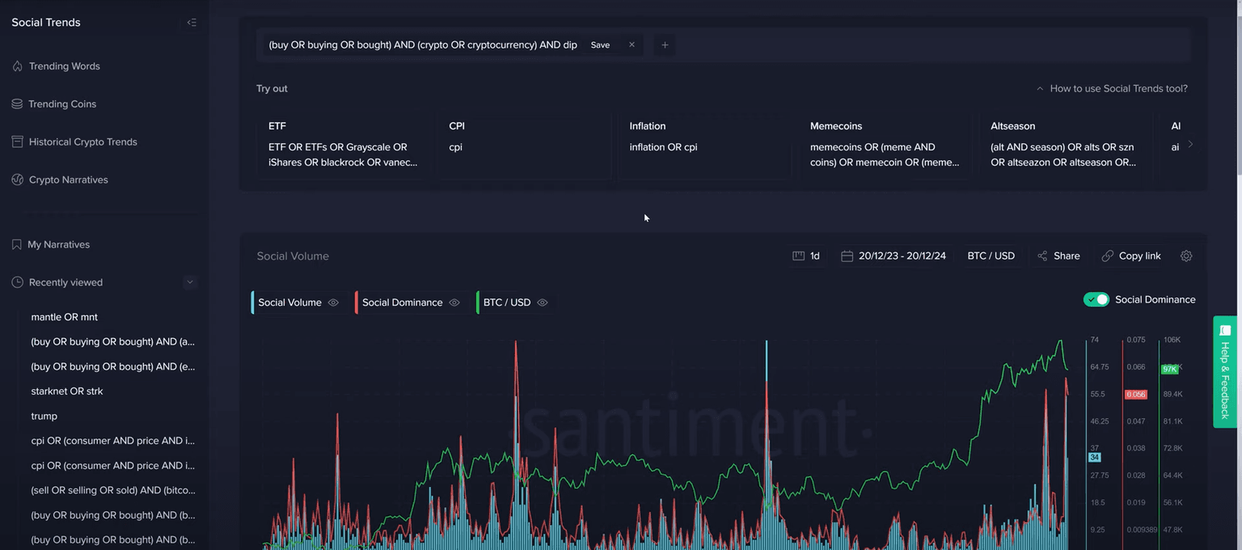Image resolution: width=1242 pixels, height=550 pixels.
Task: Remove the current search query tag
Action: tap(632, 45)
